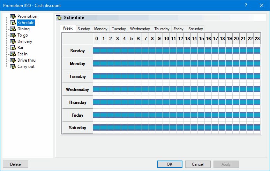Click the Drive thru tree node icon

pos(13,60)
